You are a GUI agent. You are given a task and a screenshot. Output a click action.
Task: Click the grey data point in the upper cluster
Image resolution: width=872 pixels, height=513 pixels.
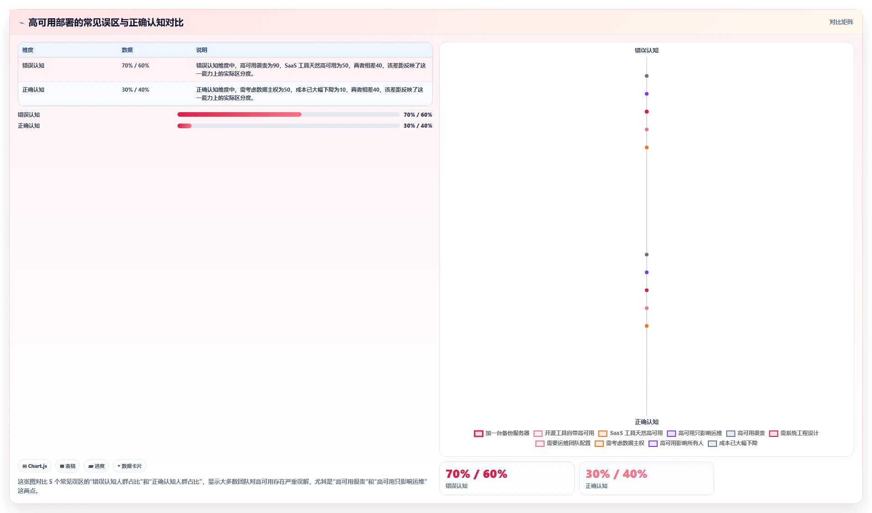646,76
